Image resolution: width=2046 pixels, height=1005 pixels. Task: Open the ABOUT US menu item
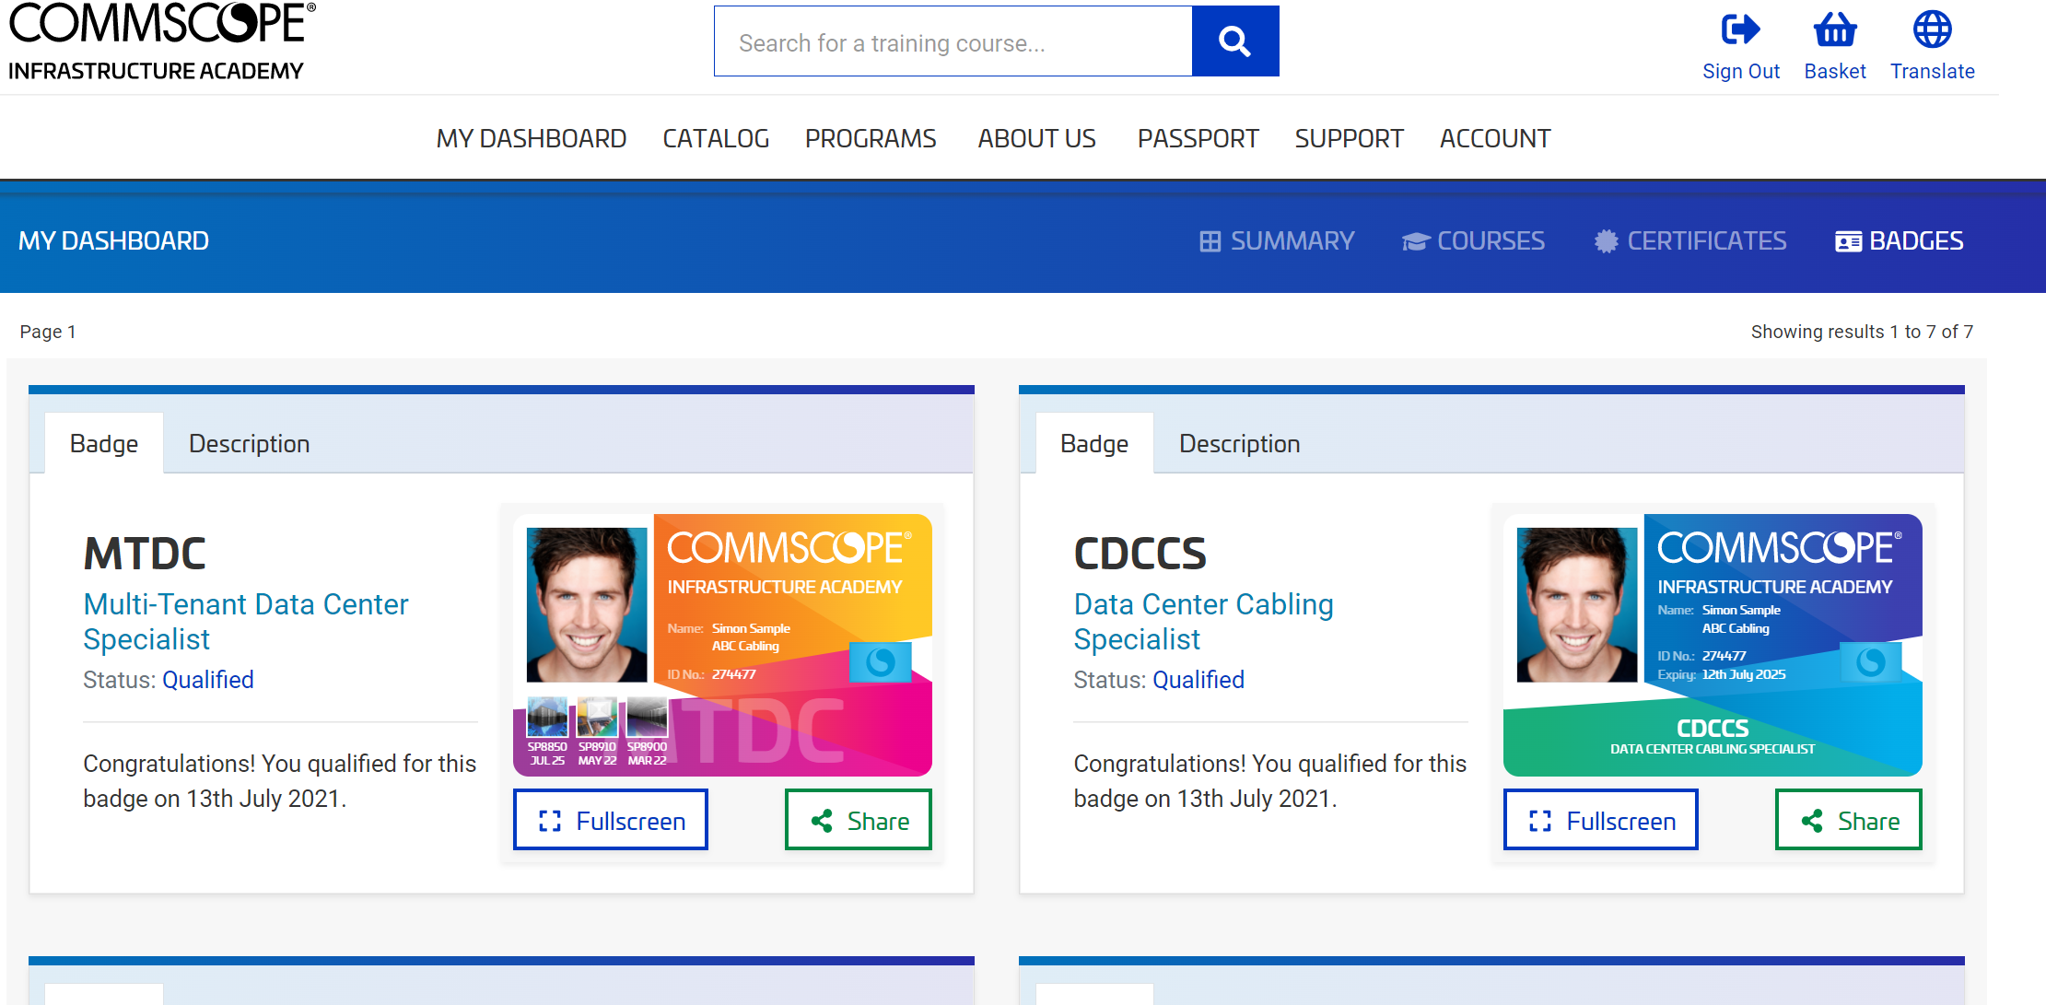[1036, 138]
